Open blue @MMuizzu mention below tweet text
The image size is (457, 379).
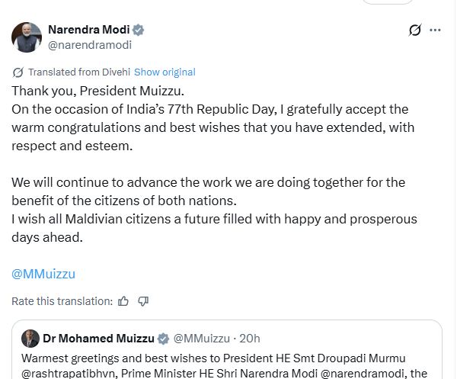click(43, 274)
